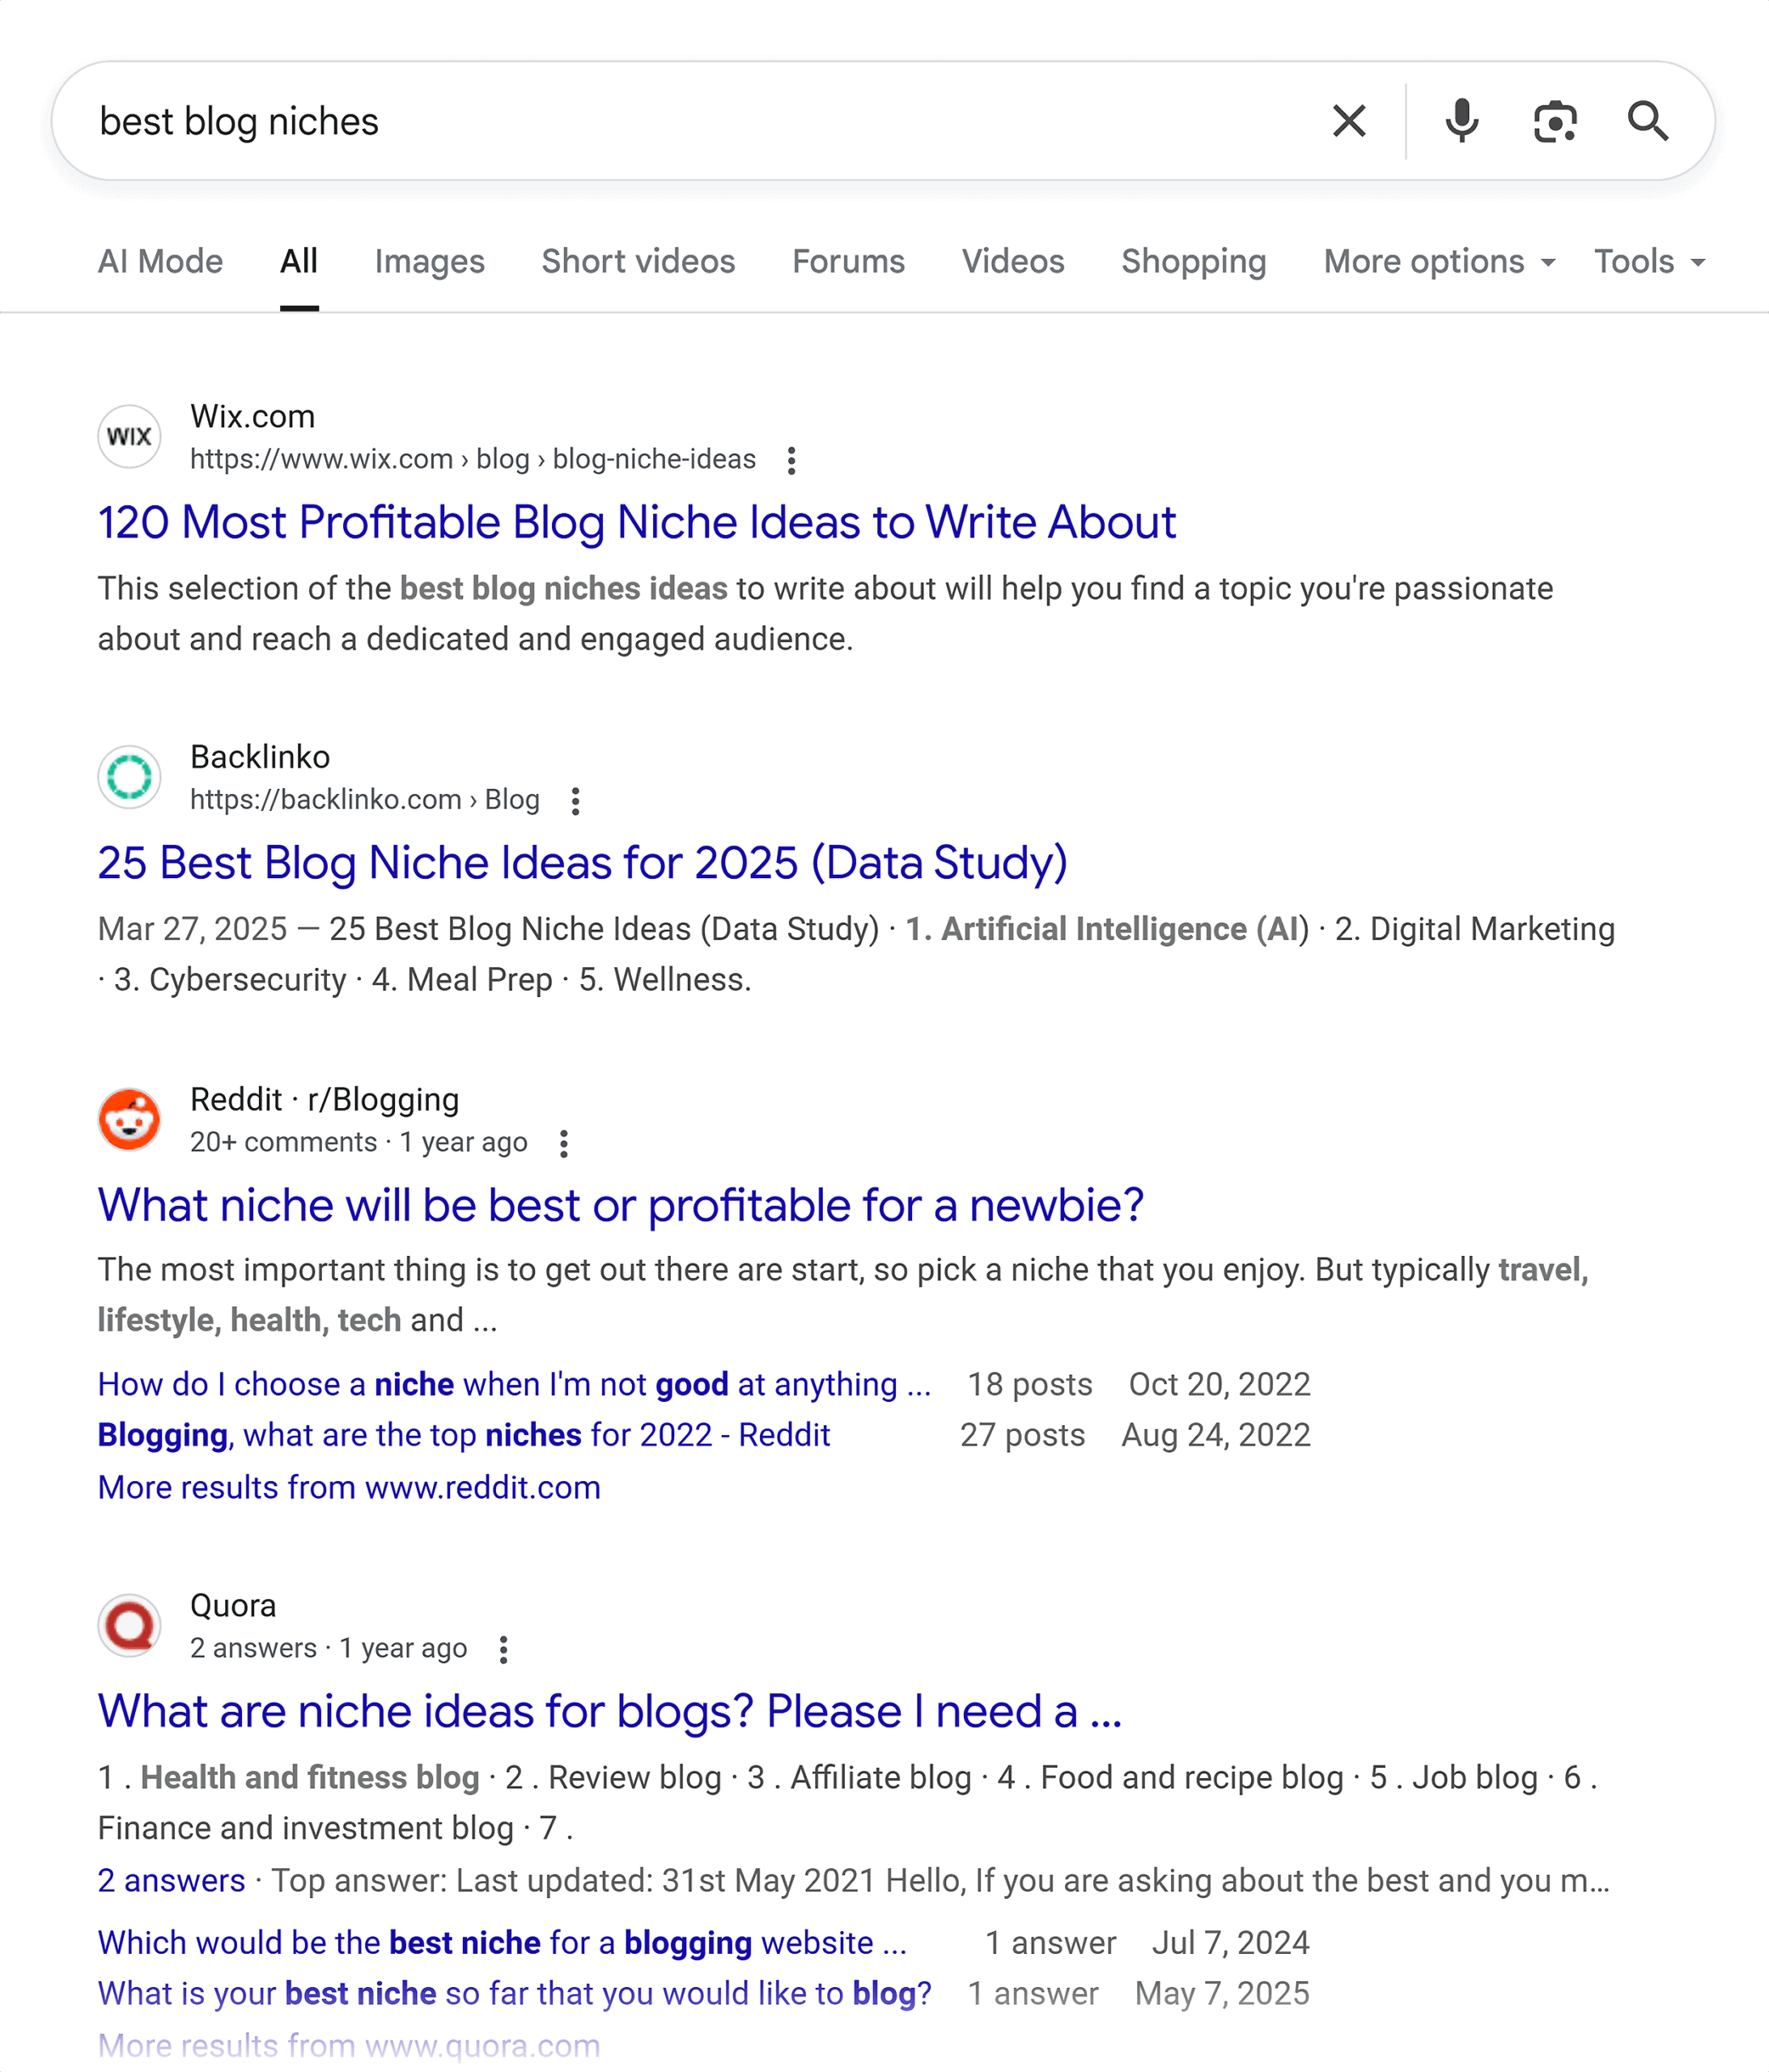This screenshot has width=1769, height=2072.
Task: Open three-dot menu for Backlinko result
Action: (x=575, y=800)
